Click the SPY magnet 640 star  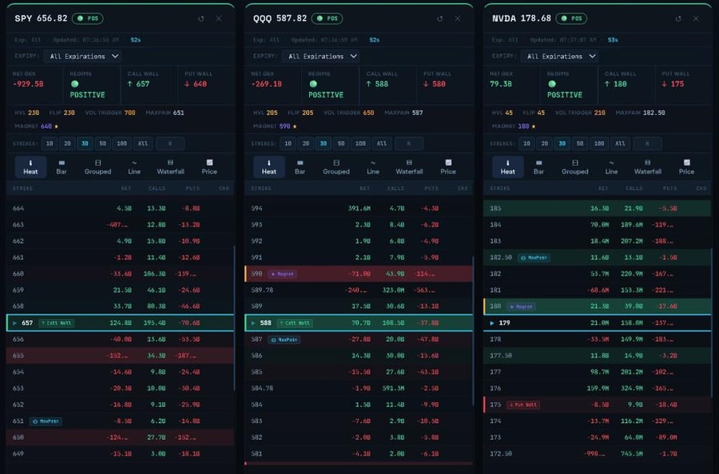click(57, 126)
